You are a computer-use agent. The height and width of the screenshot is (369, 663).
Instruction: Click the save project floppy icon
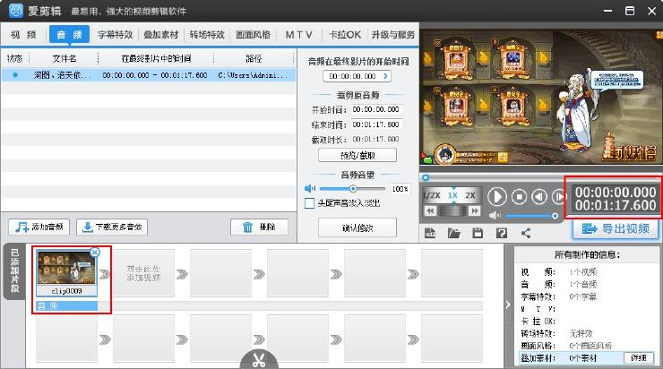tap(478, 233)
